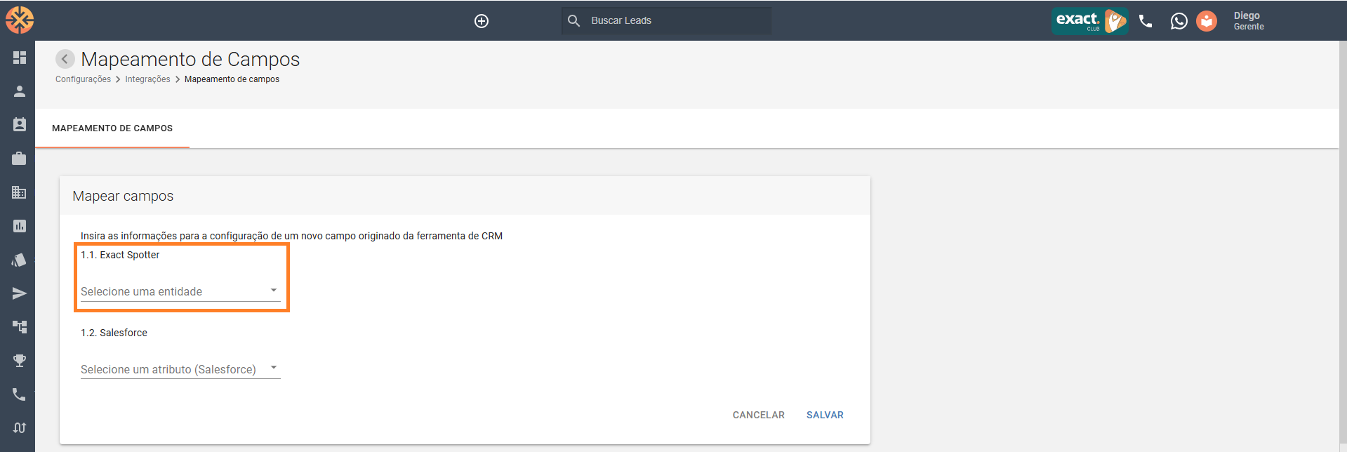Viewport: 1347px width, 452px height.
Task: Click the '1.1. Exact Spotter' label
Action: (120, 255)
